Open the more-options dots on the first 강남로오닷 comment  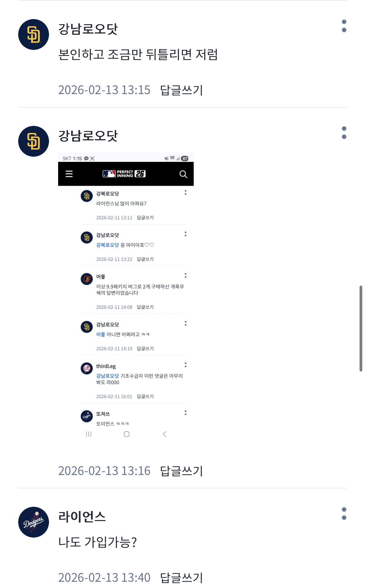[344, 26]
